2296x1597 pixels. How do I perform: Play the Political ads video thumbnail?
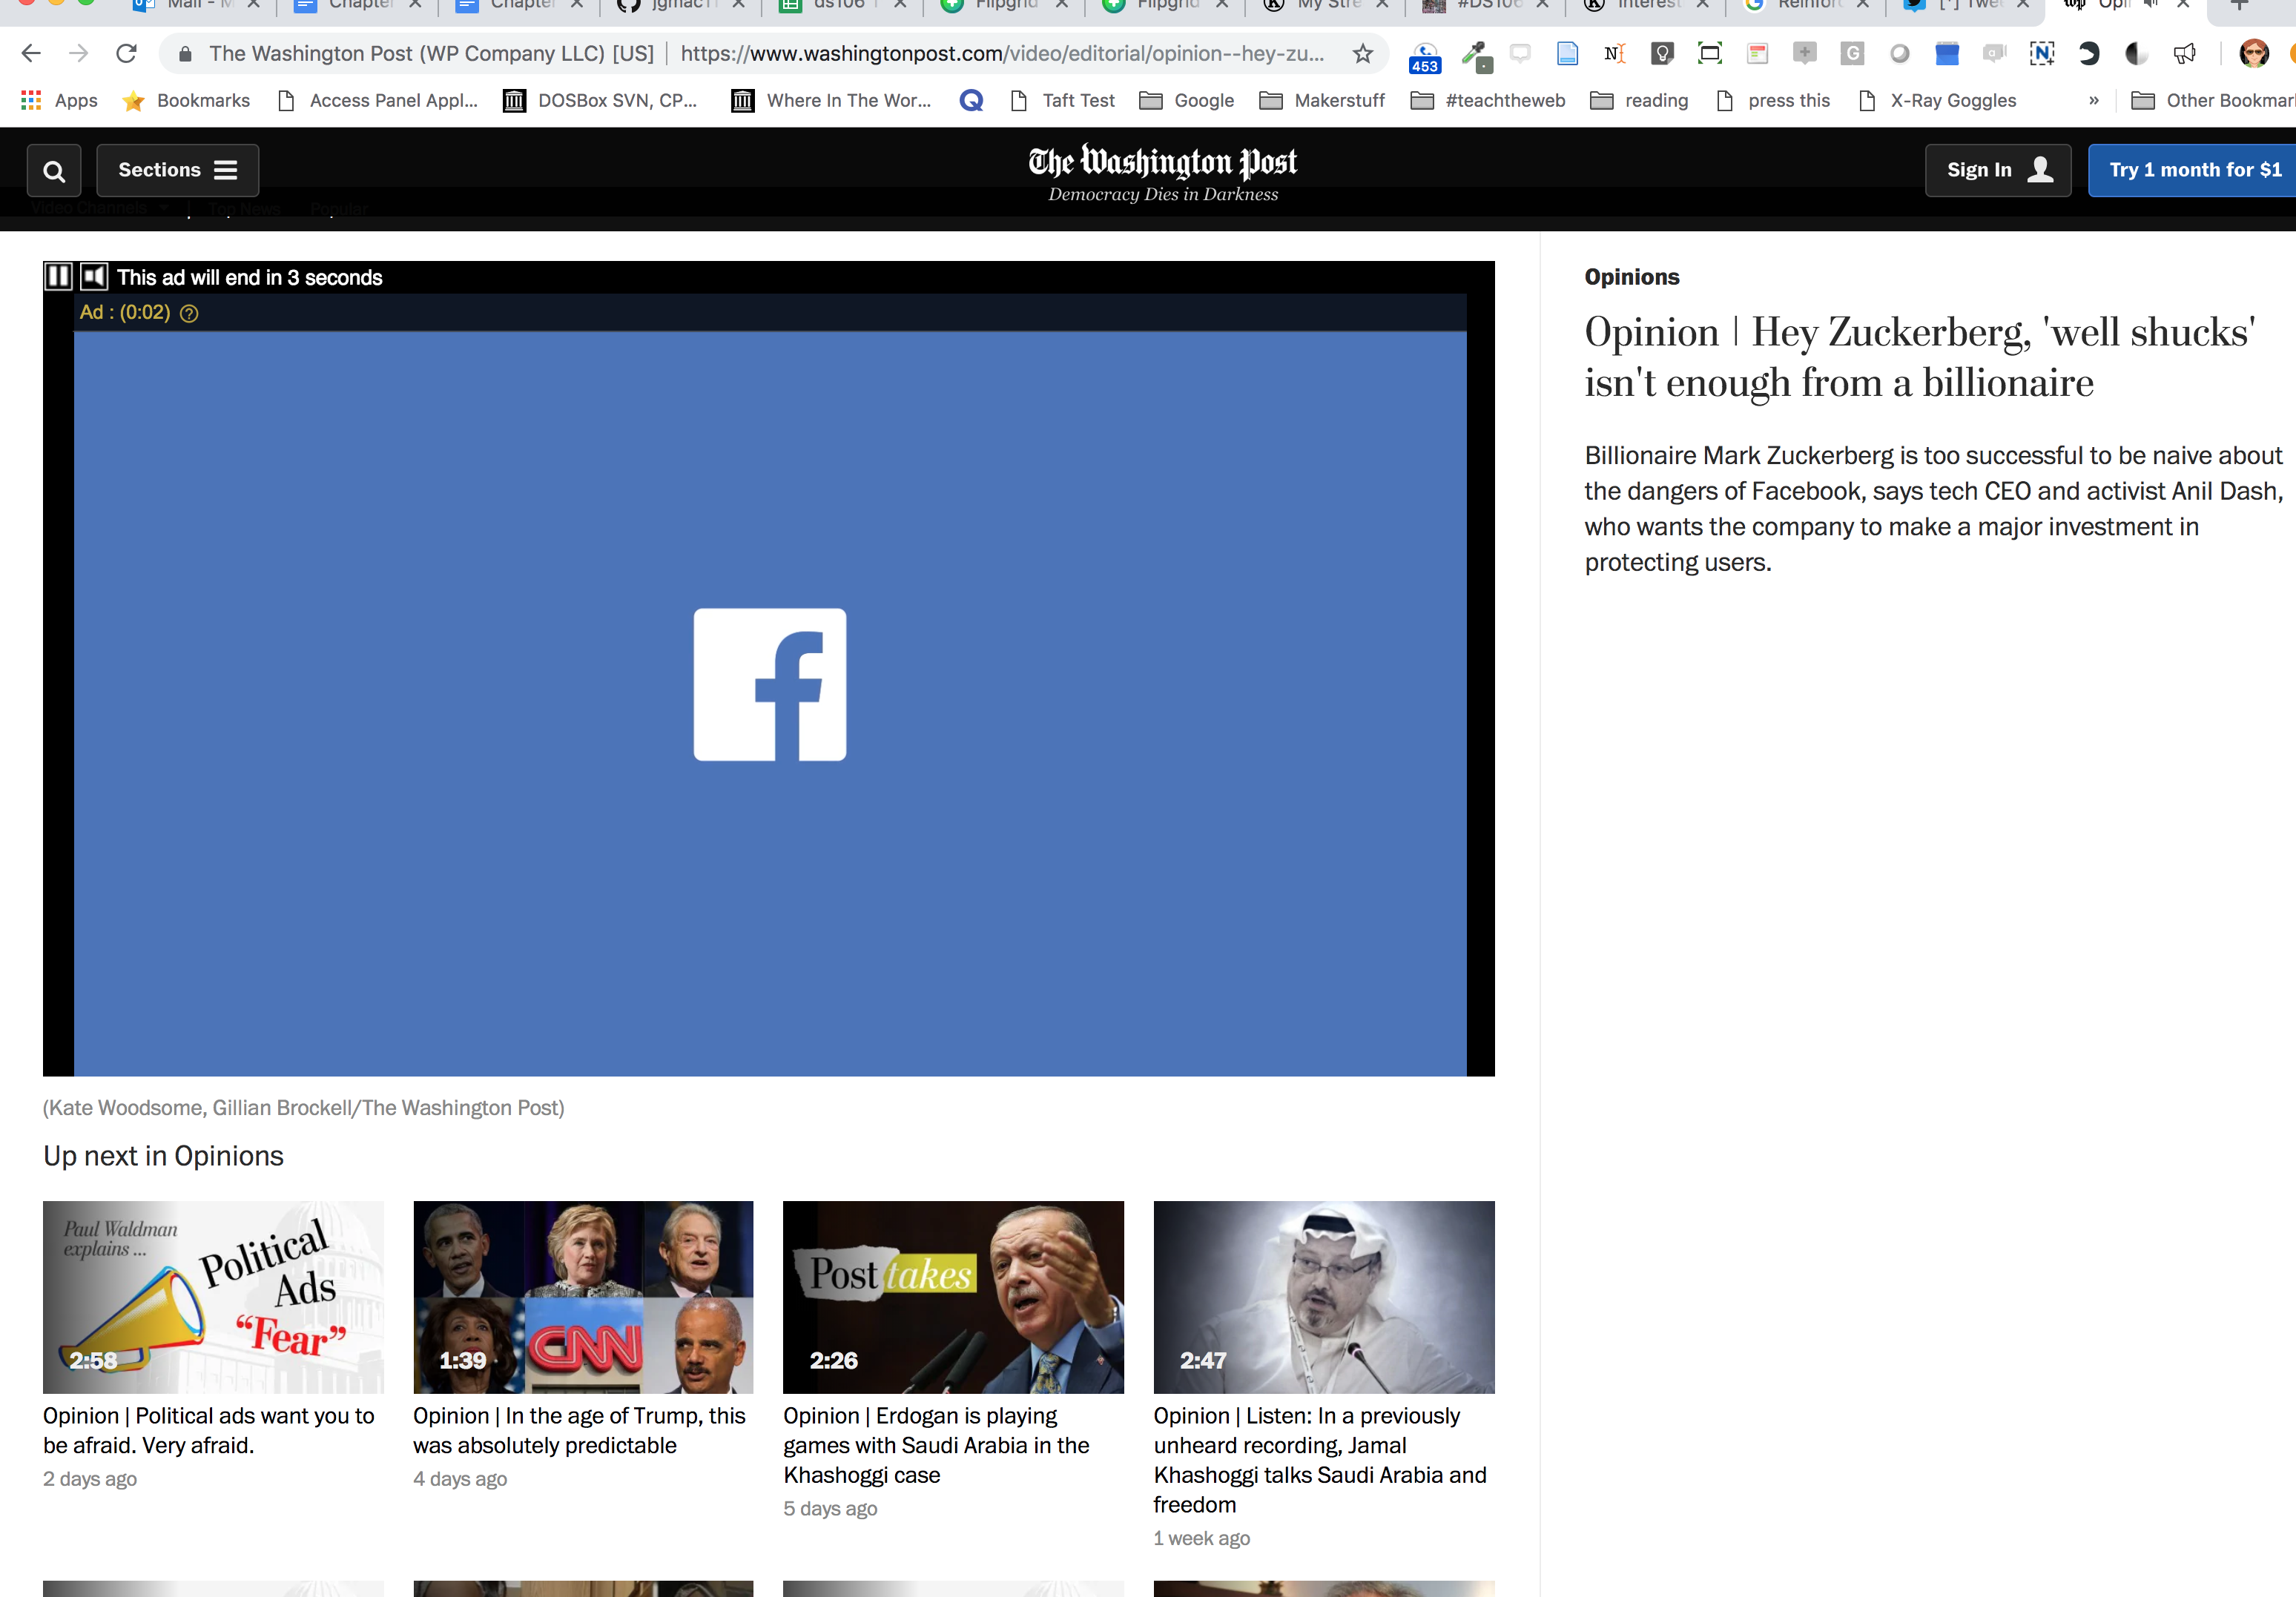(x=213, y=1297)
